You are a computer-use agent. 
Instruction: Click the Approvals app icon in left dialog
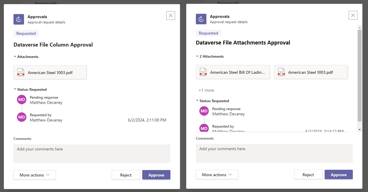tap(18, 19)
